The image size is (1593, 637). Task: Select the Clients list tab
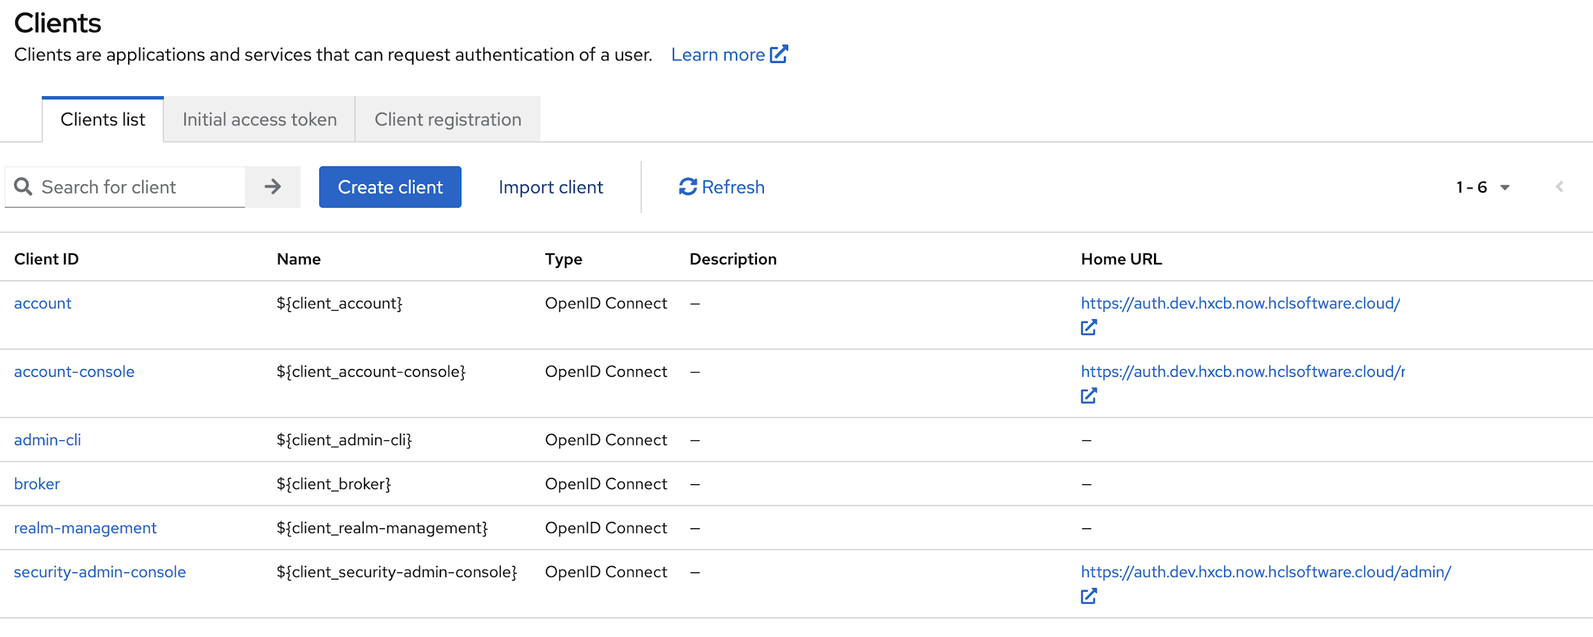coord(103,120)
